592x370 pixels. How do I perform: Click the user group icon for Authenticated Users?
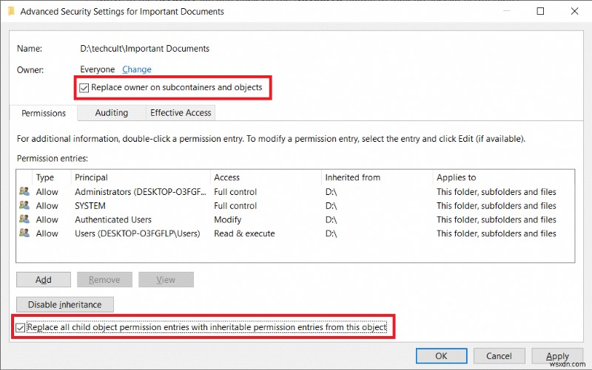(24, 219)
